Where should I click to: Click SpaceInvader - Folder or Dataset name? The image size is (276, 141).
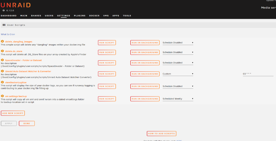[x=23, y=60]
